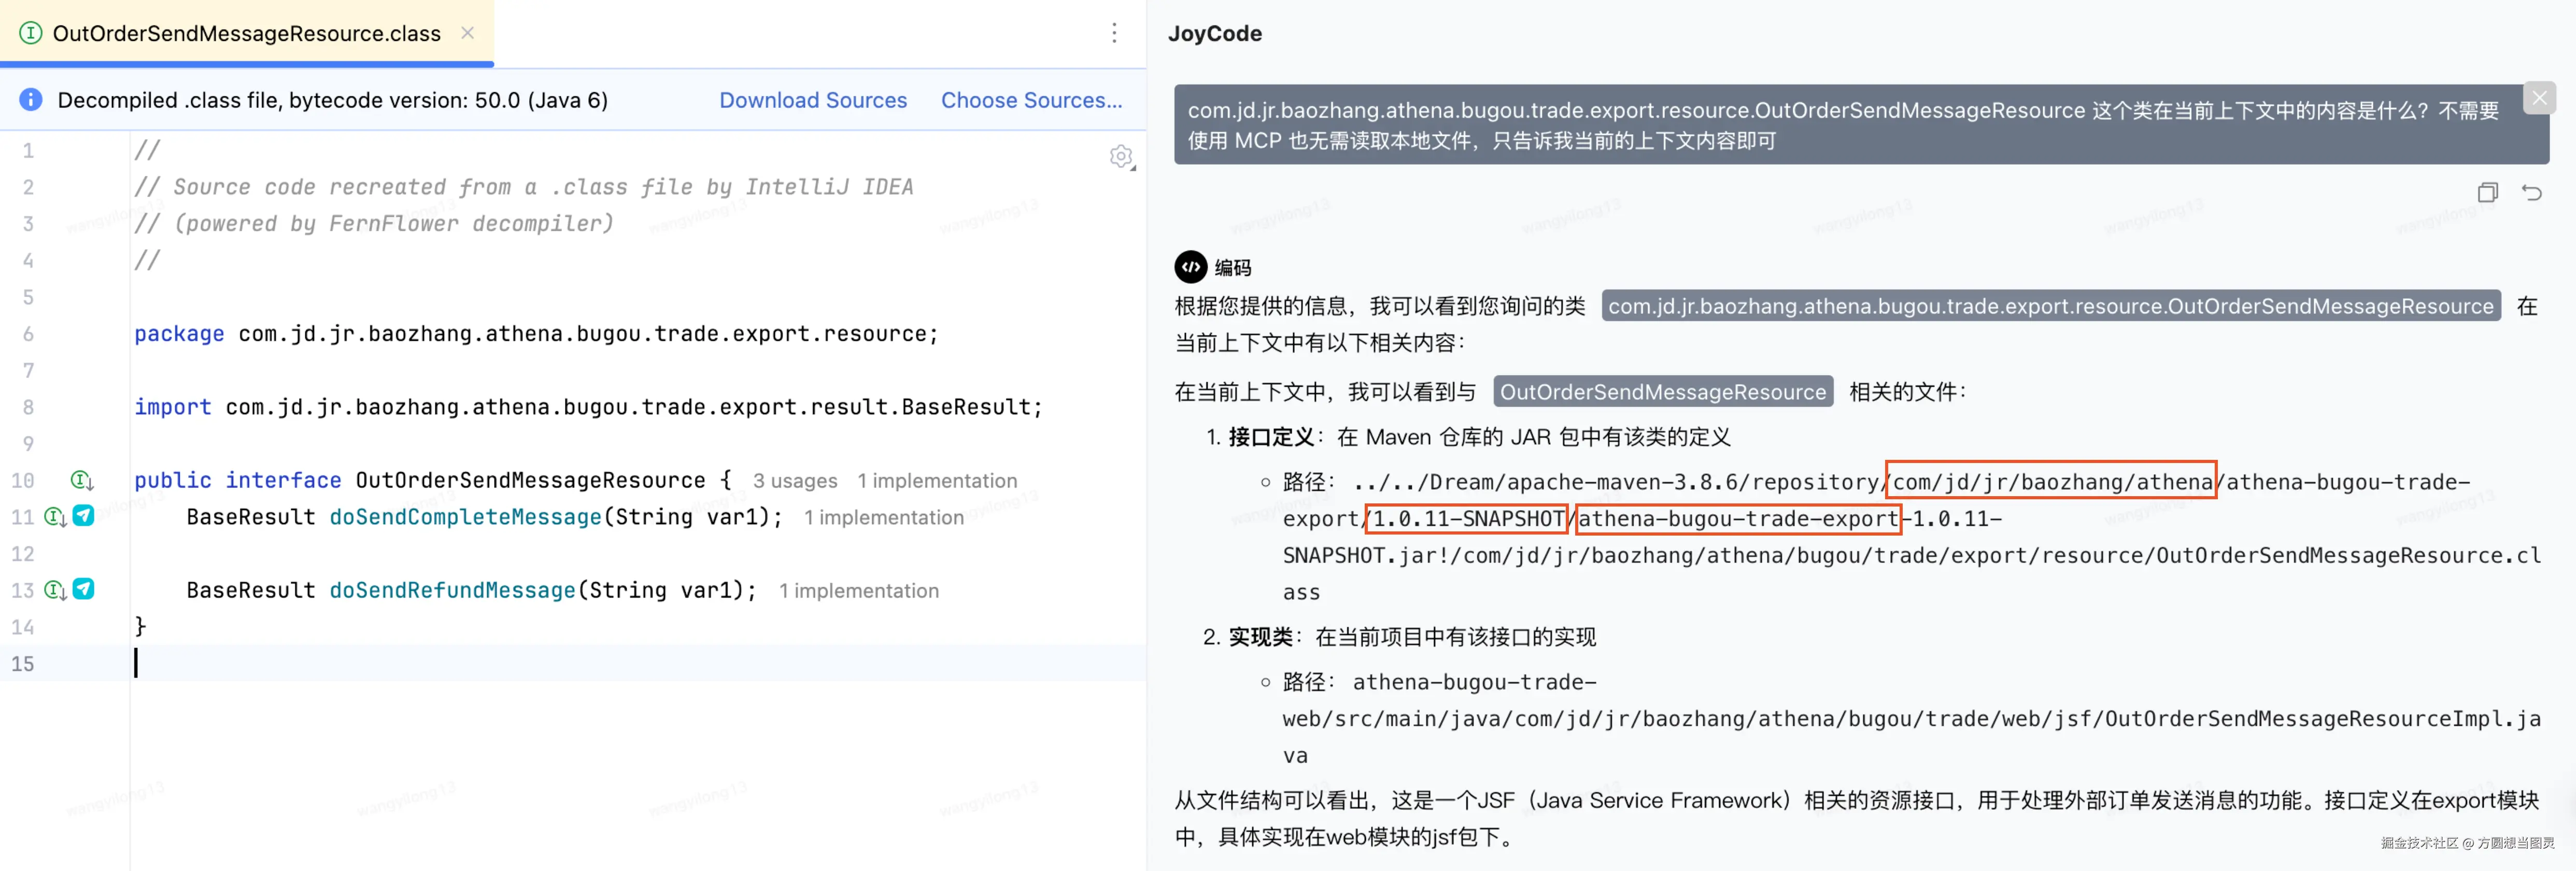The width and height of the screenshot is (2576, 871).
Task: Click Choose Sources... link
Action: pyautogui.click(x=1031, y=100)
